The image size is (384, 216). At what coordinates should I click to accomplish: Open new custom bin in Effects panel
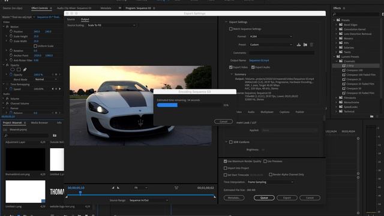pyautogui.click(x=372, y=116)
